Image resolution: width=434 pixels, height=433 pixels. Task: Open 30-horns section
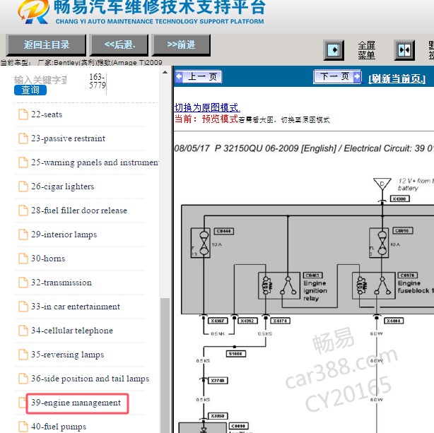coord(48,259)
